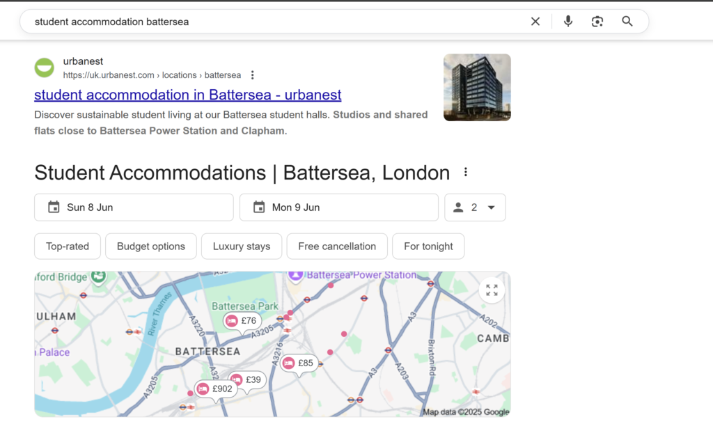Click Battersea Power Station map marker
Screen dimensions: 713x424
coord(295,276)
